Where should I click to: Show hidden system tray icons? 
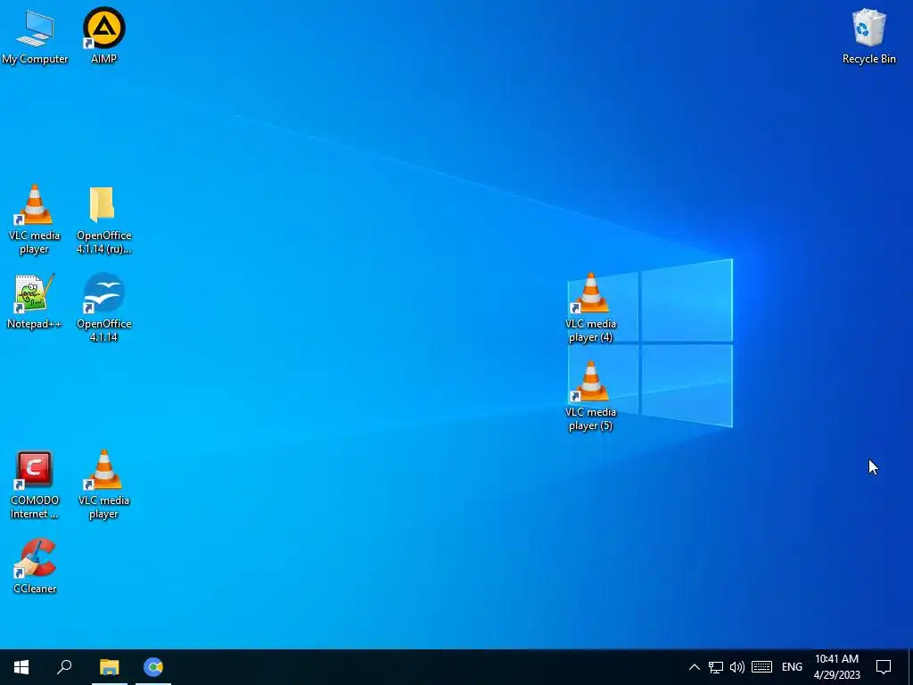(x=694, y=667)
